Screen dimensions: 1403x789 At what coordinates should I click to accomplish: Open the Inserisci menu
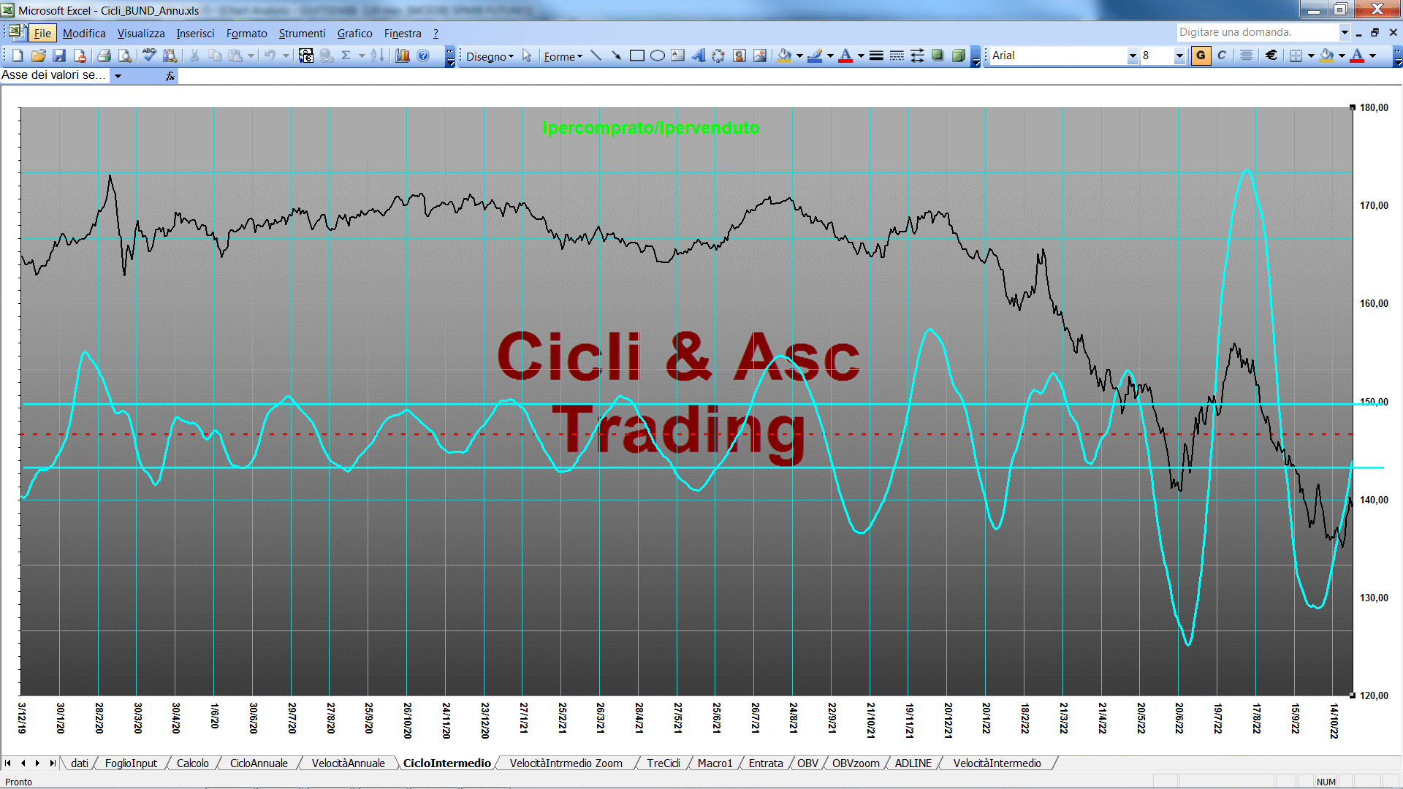195,33
